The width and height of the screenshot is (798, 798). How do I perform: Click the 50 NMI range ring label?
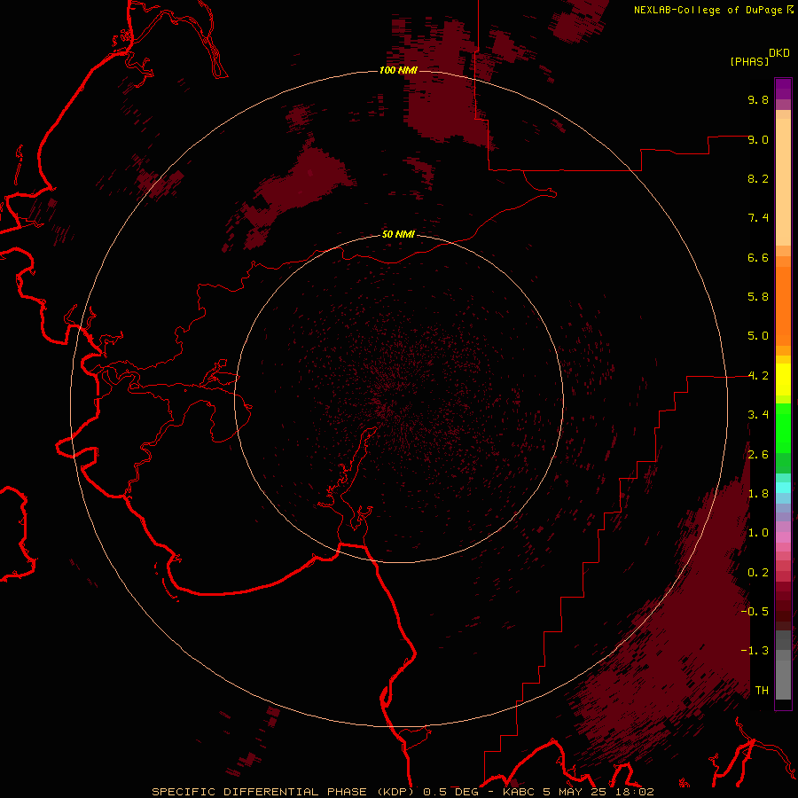(x=398, y=234)
